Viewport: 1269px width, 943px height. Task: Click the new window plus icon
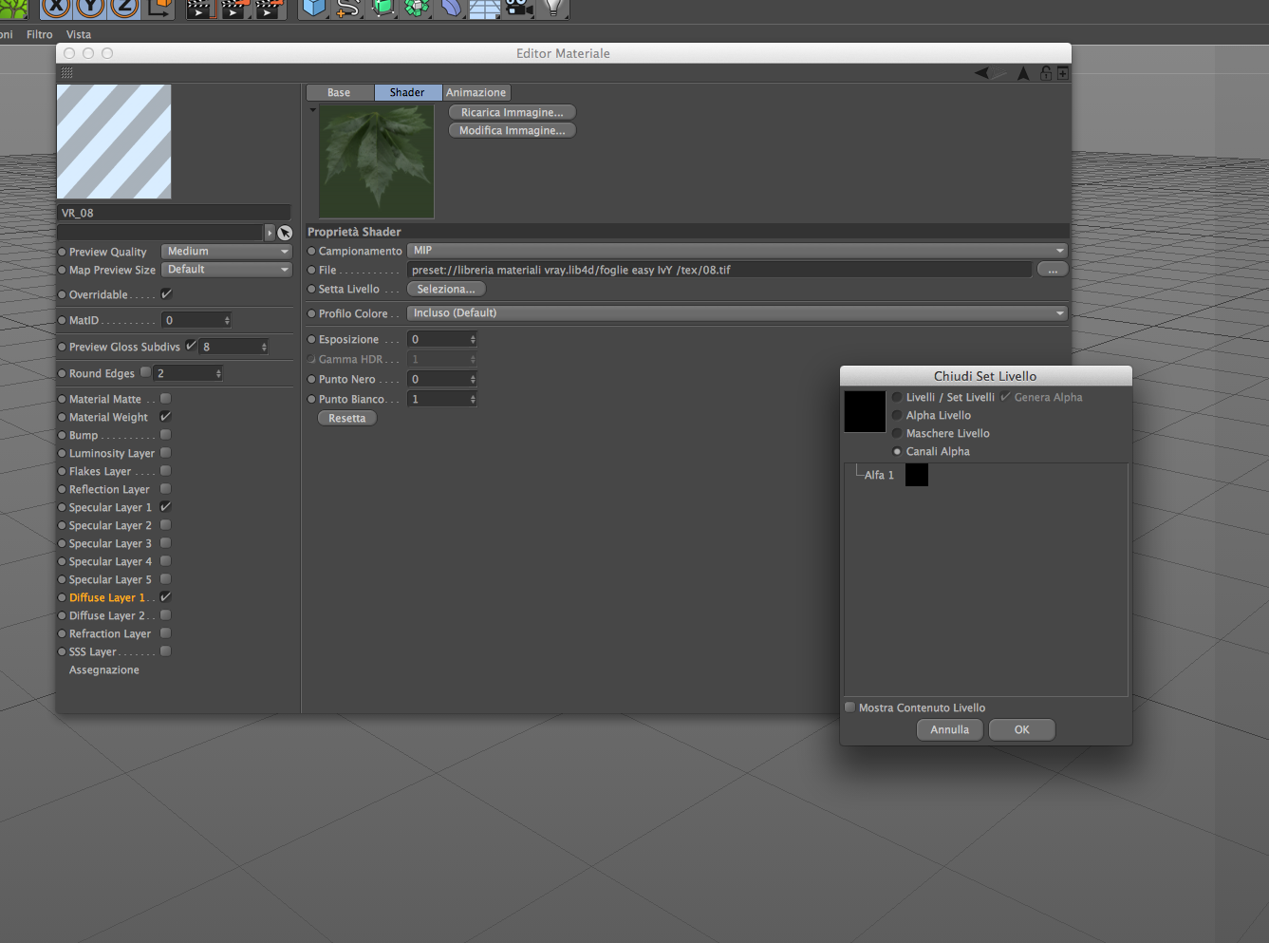click(1063, 73)
